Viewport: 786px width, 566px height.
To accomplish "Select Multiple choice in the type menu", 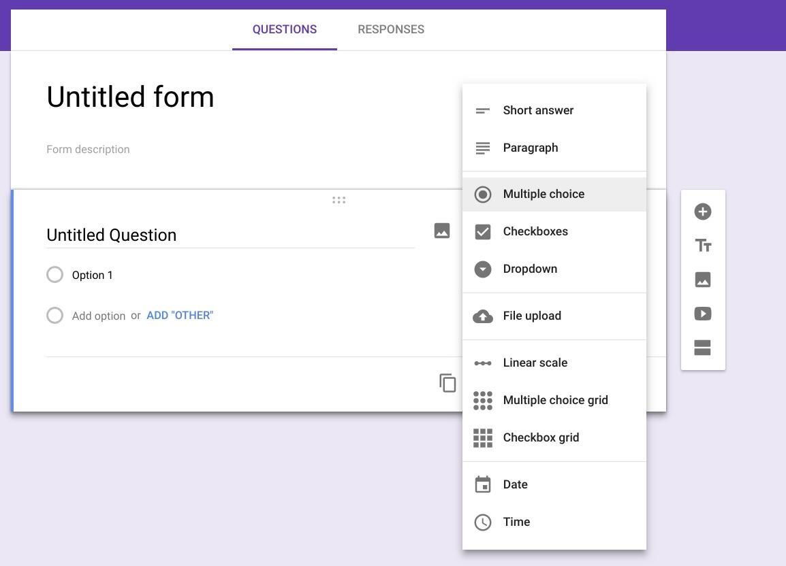I will coord(554,194).
